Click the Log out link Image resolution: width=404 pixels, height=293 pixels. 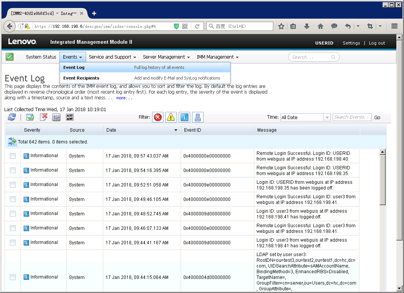377,43
